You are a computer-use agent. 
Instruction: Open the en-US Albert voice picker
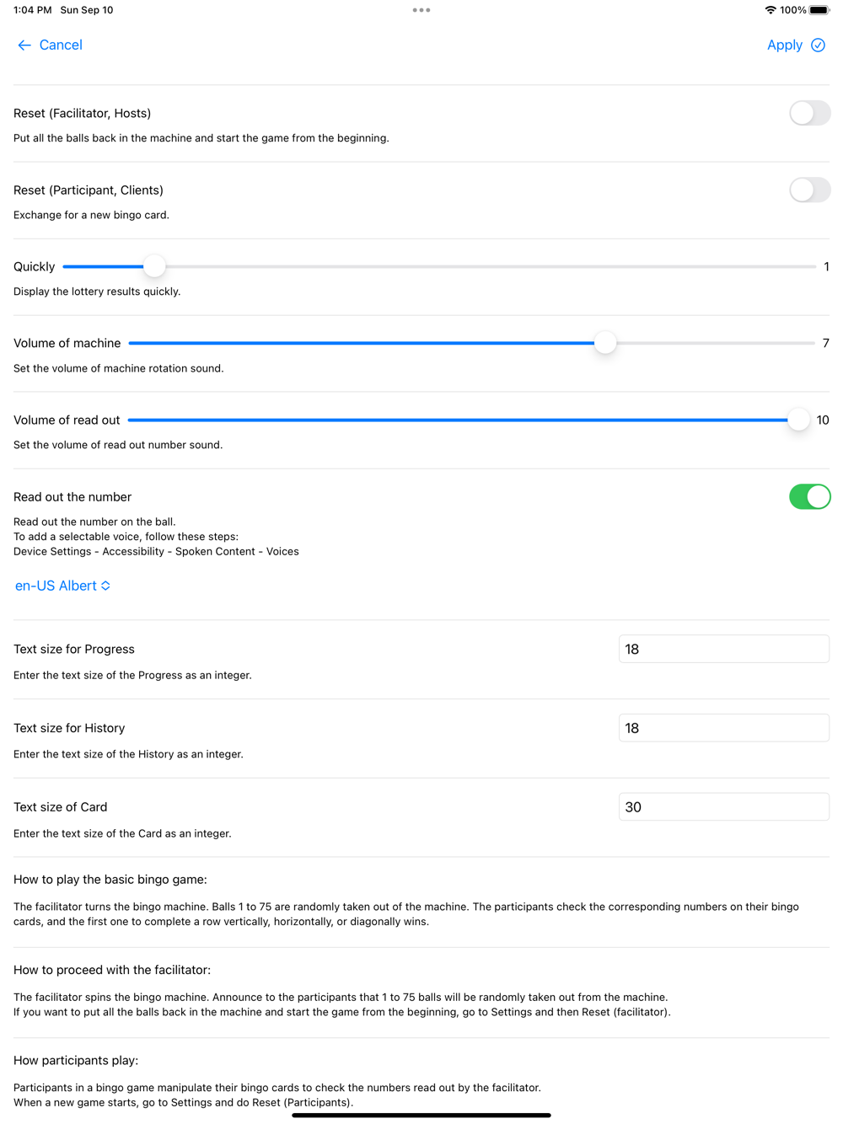(x=56, y=586)
